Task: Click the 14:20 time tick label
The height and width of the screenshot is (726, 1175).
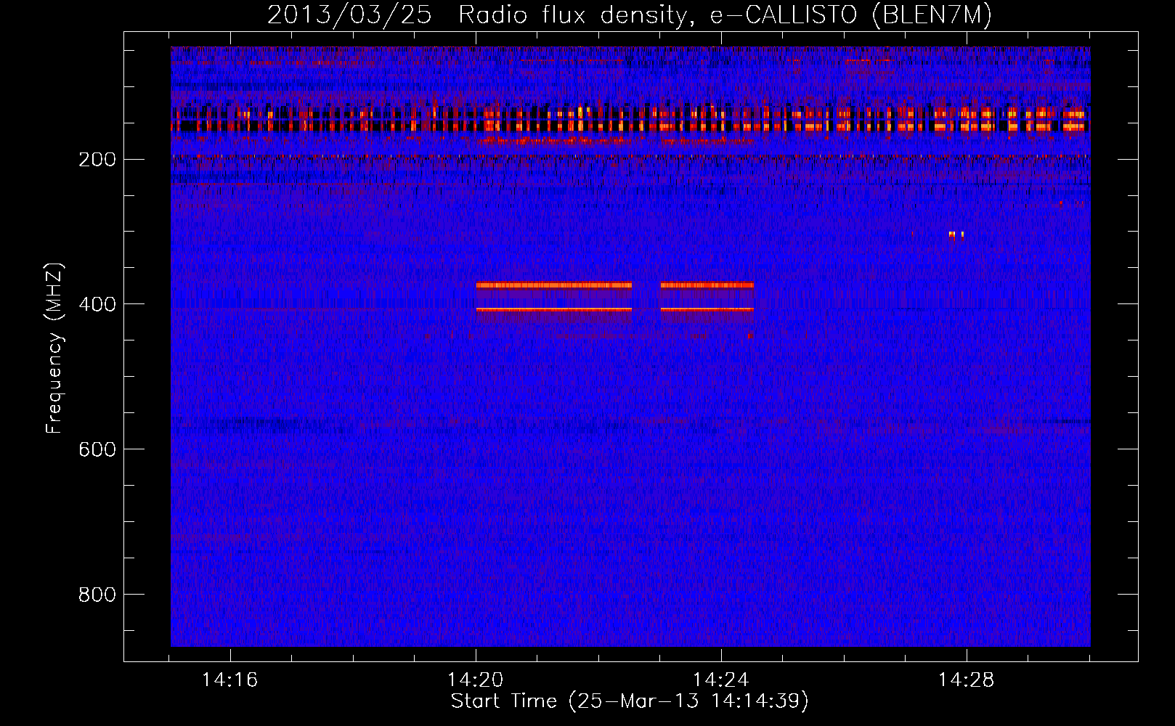Action: pos(476,680)
